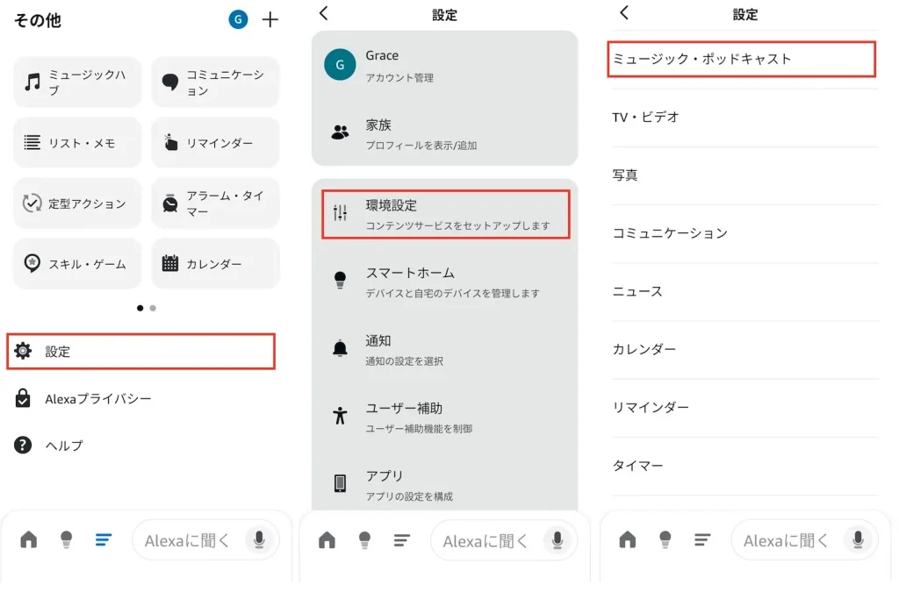Open リマインダー in right settings list

pyautogui.click(x=744, y=408)
